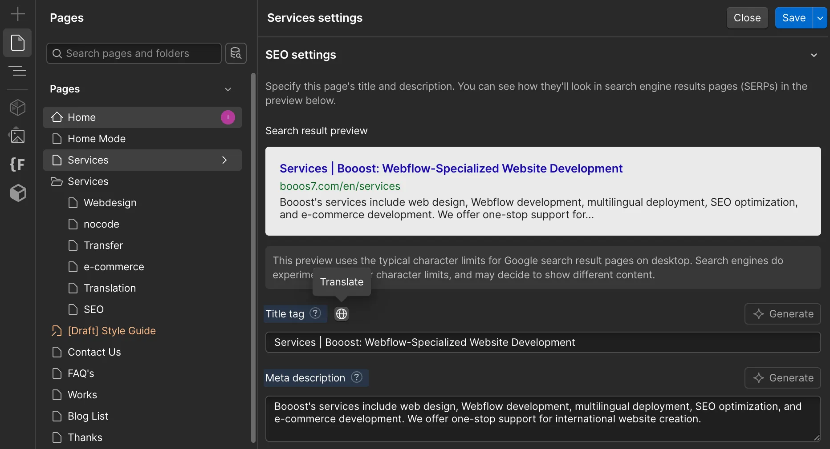Open the Components cube icon
This screenshot has height=449, width=830.
17,107
